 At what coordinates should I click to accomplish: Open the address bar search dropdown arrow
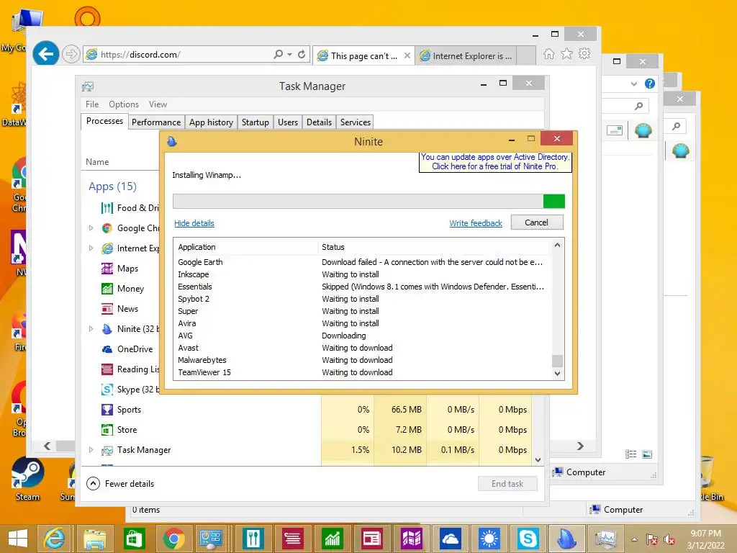pyautogui.click(x=290, y=55)
